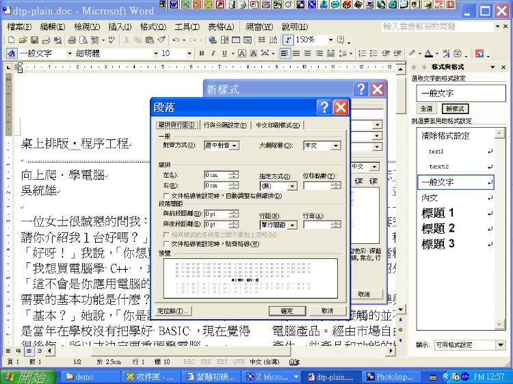Click the Highlight pen icon
Viewport: 513px width, 384px height.
(x=412, y=53)
